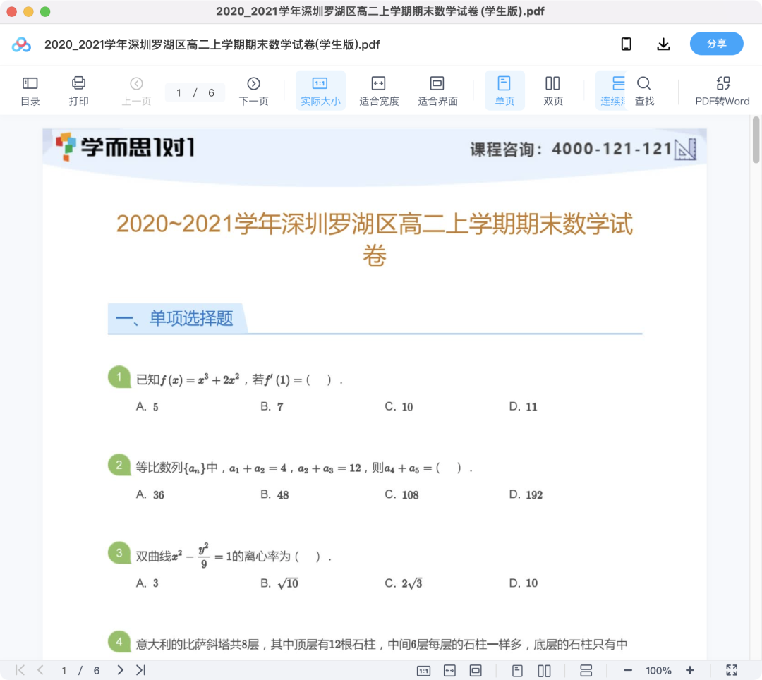This screenshot has height=680, width=762.
Task: Go to 上一页 previous page in toolbar
Action: click(136, 91)
